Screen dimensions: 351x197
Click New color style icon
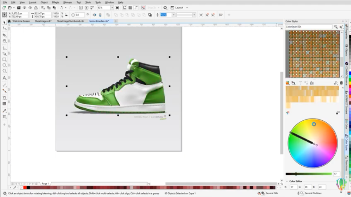point(288,83)
